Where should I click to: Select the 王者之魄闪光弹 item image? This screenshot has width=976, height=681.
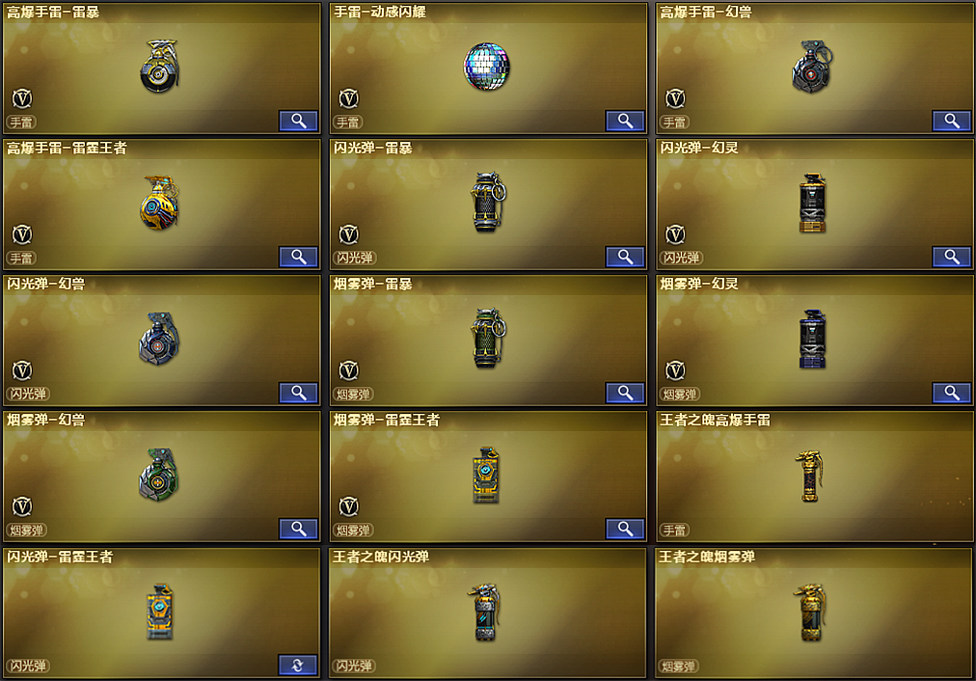484,613
